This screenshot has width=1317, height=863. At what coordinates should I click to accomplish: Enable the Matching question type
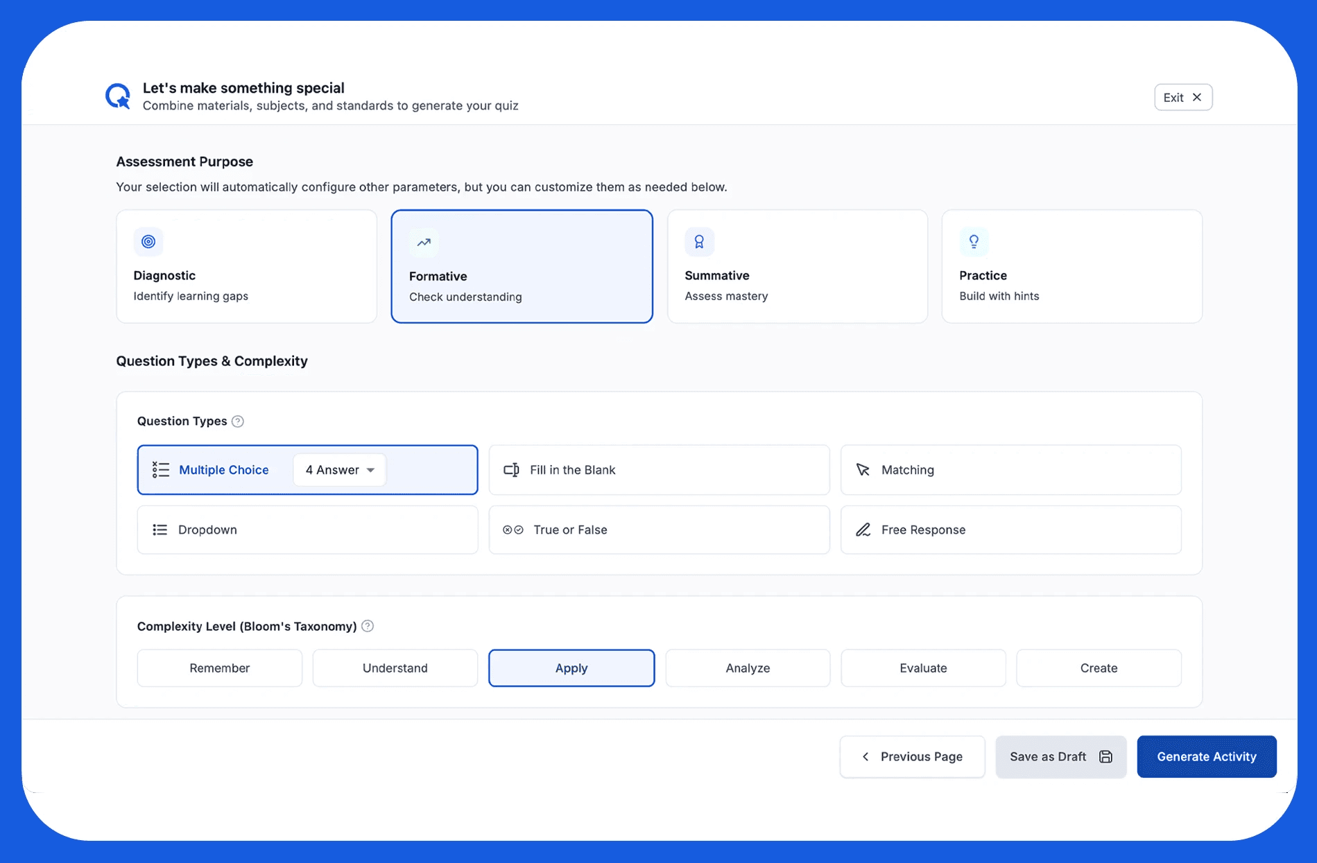click(x=1011, y=470)
